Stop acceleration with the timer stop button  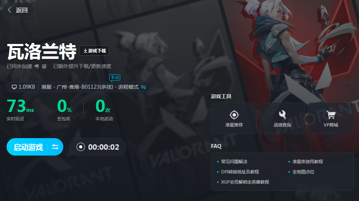81,147
